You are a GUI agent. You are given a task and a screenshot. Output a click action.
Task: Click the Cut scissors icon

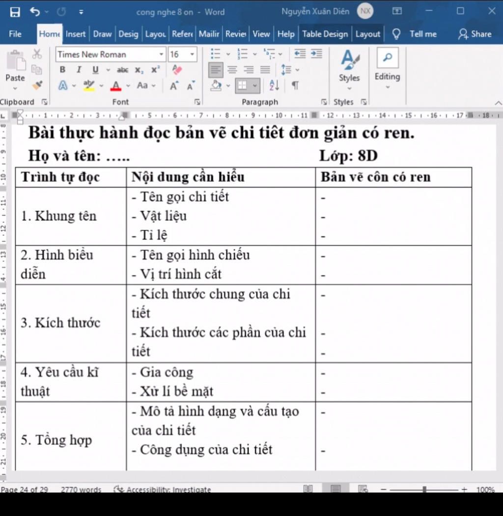(x=37, y=54)
